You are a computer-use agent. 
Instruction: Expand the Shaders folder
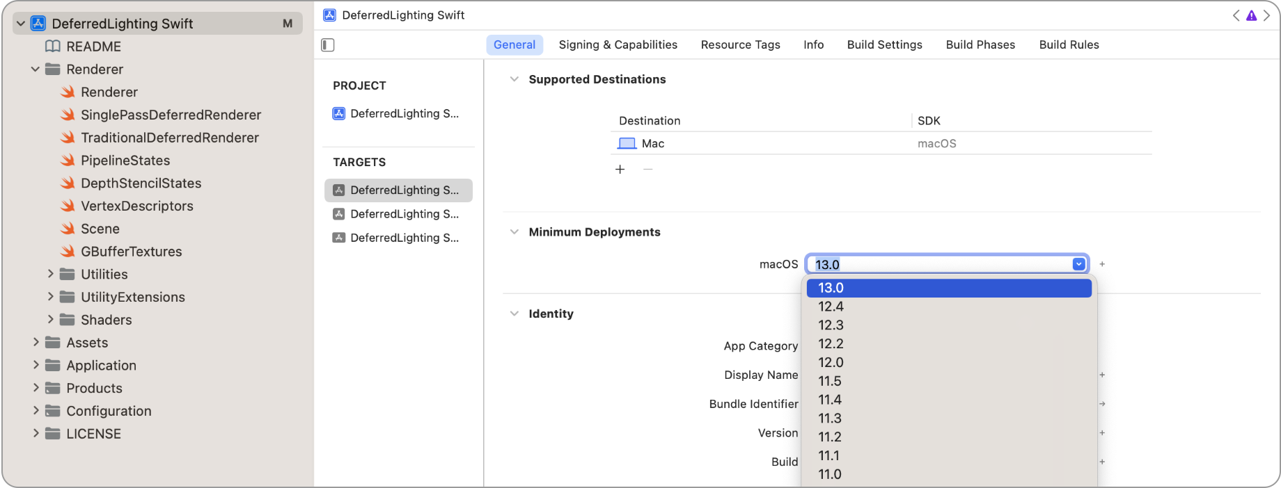pos(50,320)
